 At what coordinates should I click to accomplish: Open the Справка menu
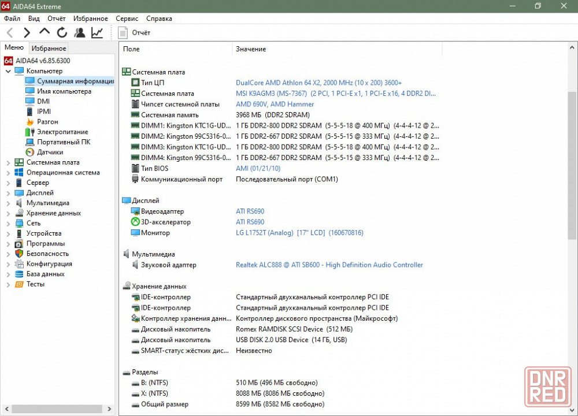tap(159, 18)
